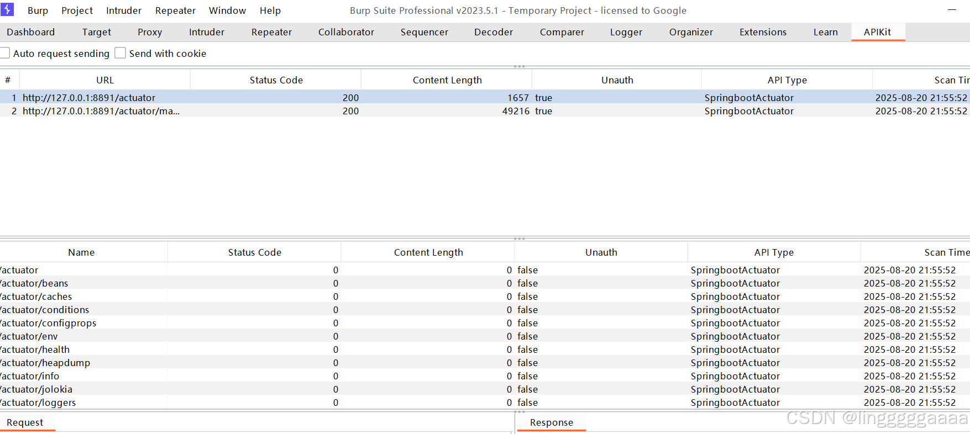Open the Help menu
The height and width of the screenshot is (434, 970).
coord(270,10)
